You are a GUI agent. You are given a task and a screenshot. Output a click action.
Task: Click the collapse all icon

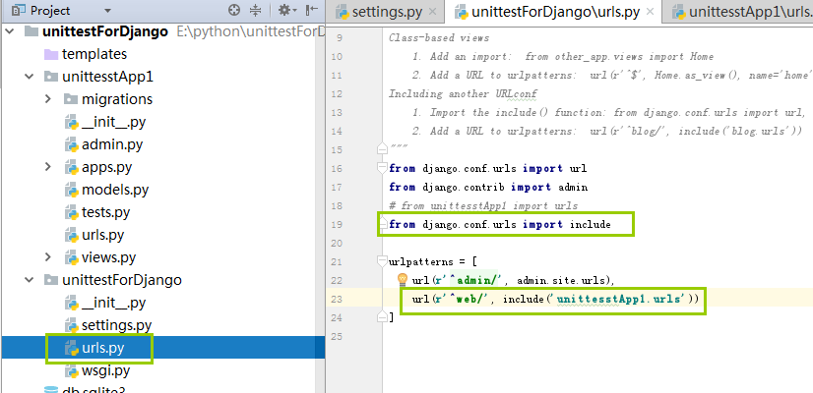255,10
